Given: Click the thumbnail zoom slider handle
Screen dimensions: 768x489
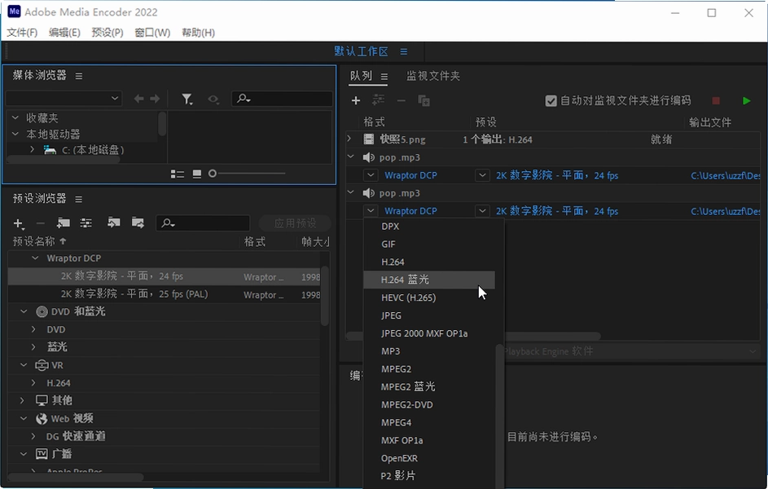Looking at the screenshot, I should [x=213, y=174].
